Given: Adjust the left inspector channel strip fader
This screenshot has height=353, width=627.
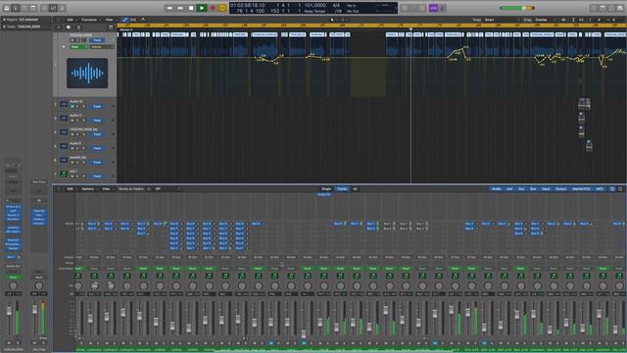Looking at the screenshot, I should pyautogui.click(x=9, y=312).
